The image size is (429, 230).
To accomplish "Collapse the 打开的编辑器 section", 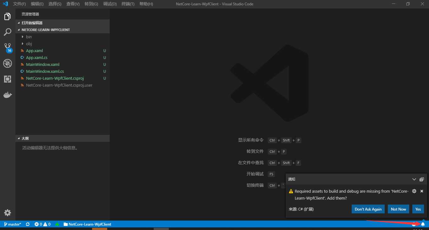I will click(x=62, y=23).
